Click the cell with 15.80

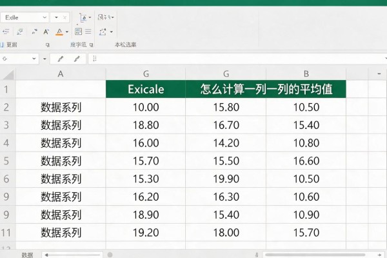tap(226, 107)
